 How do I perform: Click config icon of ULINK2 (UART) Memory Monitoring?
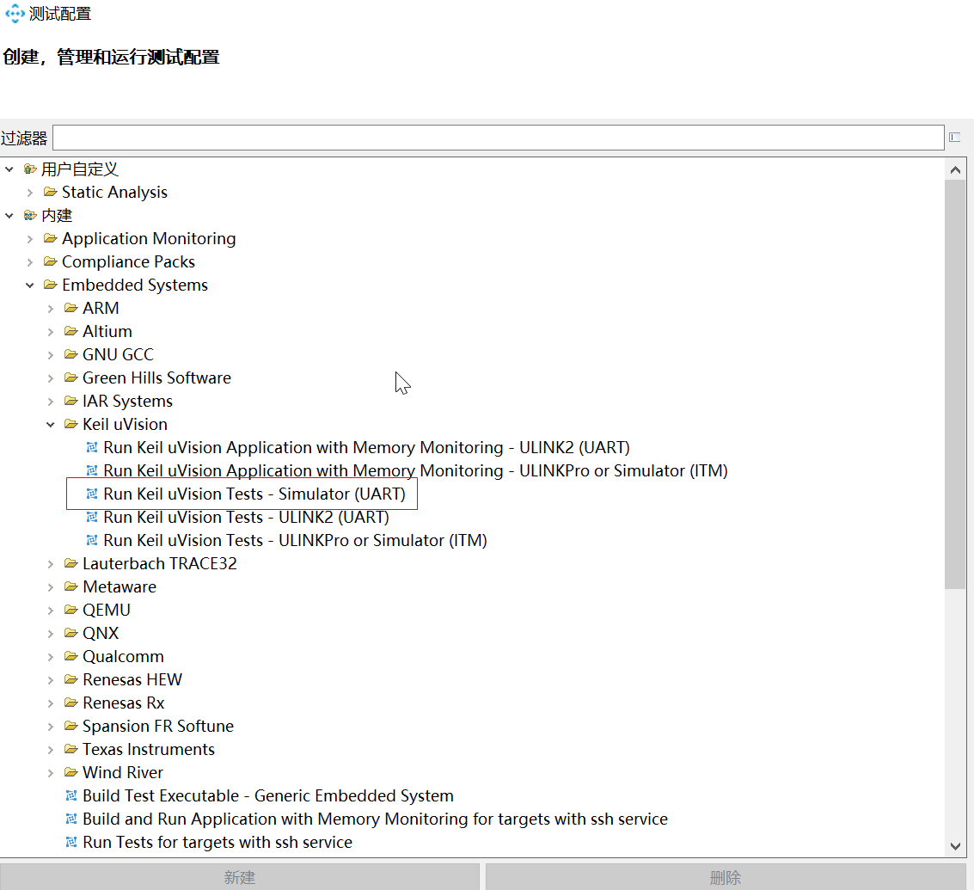tap(92, 447)
